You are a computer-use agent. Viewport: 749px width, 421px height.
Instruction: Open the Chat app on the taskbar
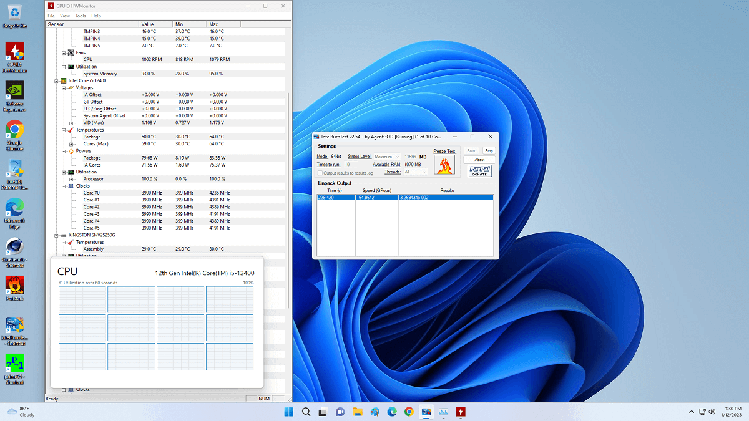340,412
